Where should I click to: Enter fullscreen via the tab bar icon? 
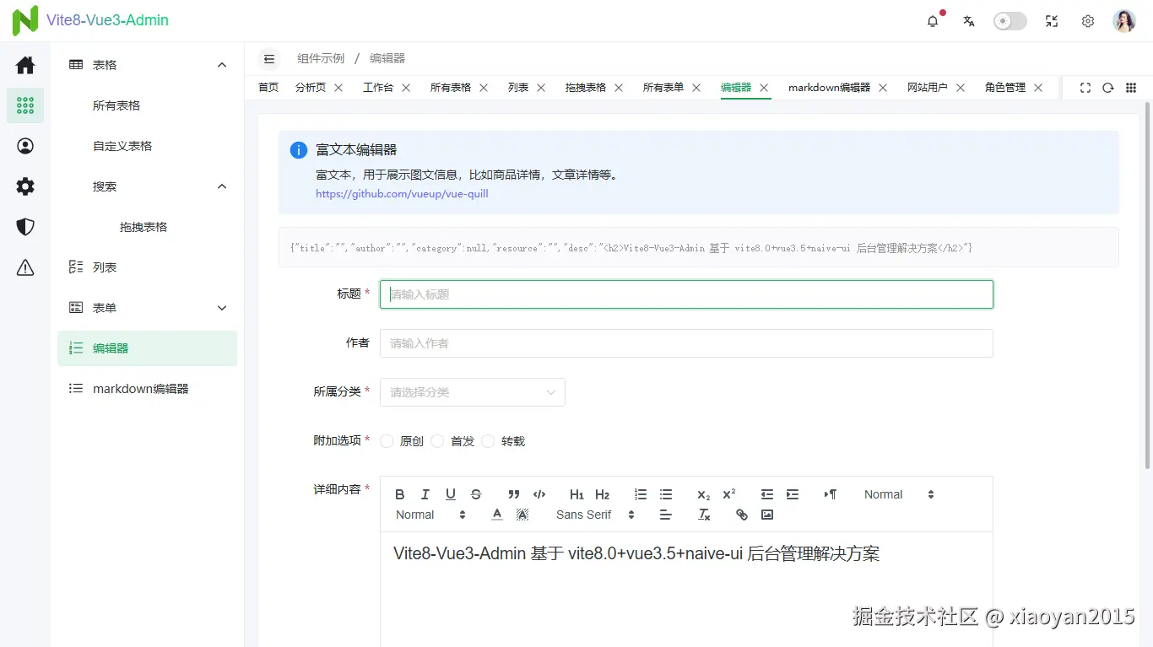pyautogui.click(x=1085, y=88)
